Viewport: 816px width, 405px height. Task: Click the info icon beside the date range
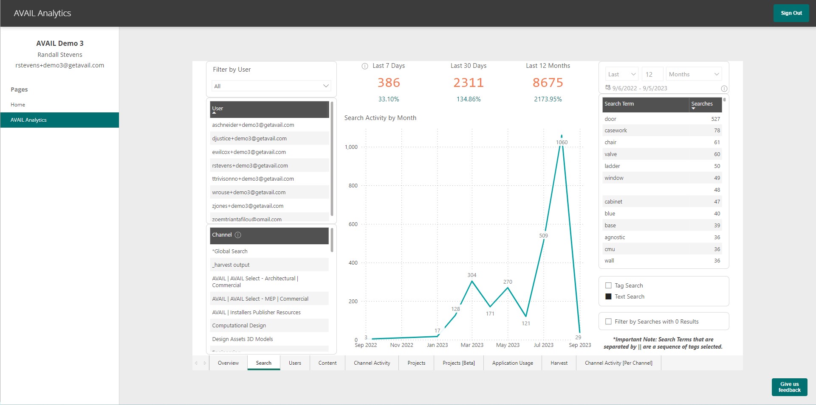click(724, 89)
